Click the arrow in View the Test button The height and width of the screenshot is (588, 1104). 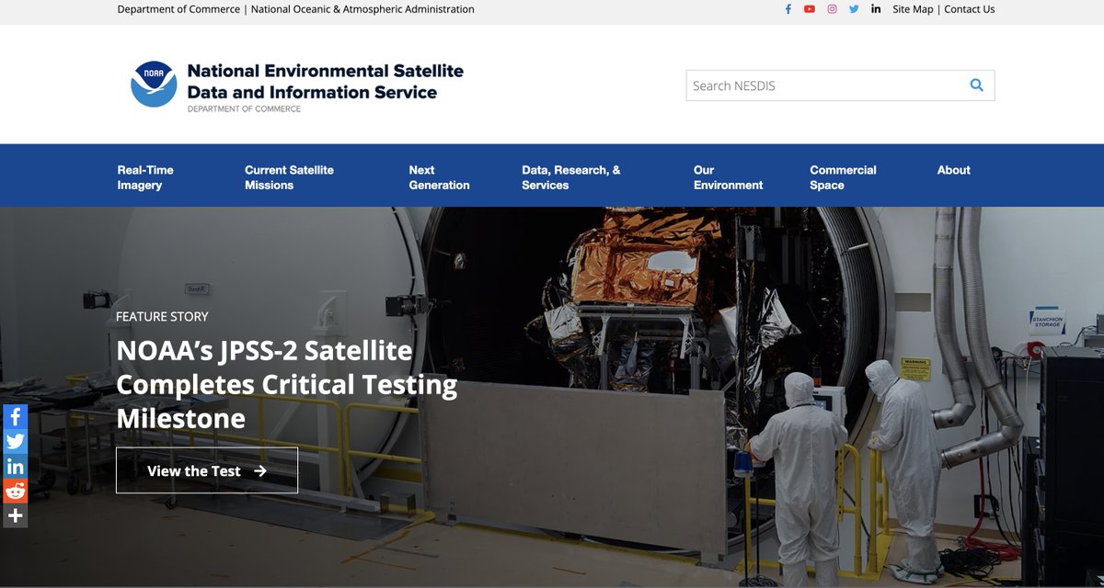pyautogui.click(x=260, y=471)
